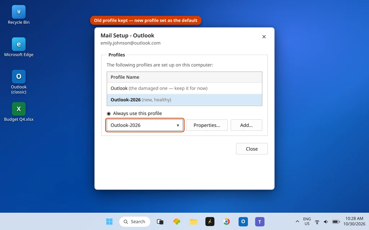Open the clock showing 10:28 AM
Image resolution: width=369 pixels, height=230 pixels.
(354, 221)
